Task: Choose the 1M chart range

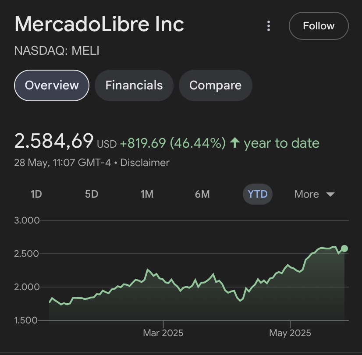Action: click(147, 194)
